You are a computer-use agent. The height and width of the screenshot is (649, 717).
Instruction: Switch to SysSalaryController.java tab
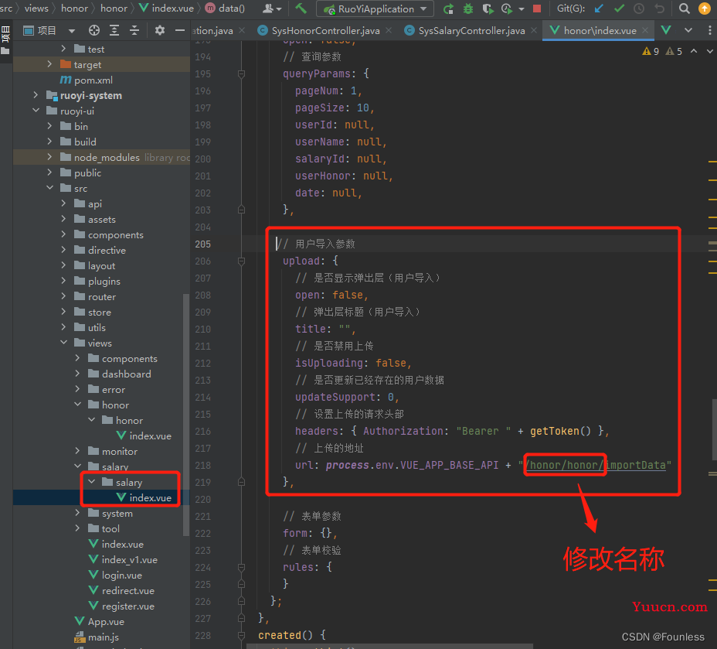[471, 30]
